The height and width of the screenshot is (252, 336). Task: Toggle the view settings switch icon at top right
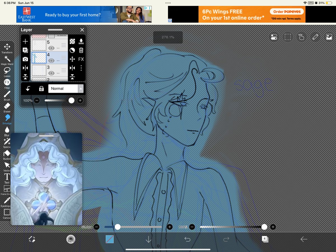tap(274, 37)
